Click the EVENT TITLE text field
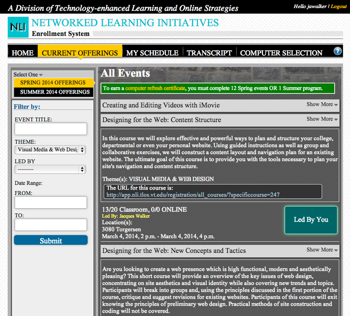The width and height of the screenshot is (350, 316). (51, 129)
